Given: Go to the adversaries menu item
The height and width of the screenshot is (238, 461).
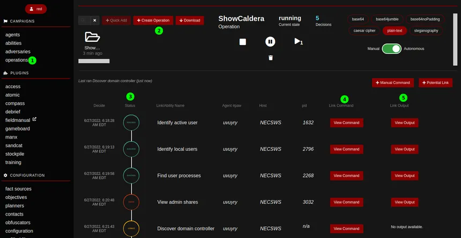Looking at the screenshot, I should tap(18, 52).
